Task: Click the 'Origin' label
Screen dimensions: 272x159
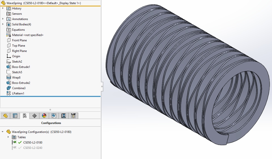Action: coord(16,56)
